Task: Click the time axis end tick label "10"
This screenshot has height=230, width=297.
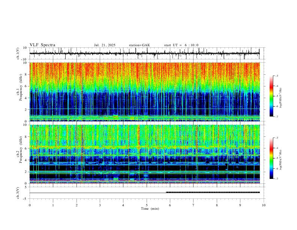Action: [264, 205]
